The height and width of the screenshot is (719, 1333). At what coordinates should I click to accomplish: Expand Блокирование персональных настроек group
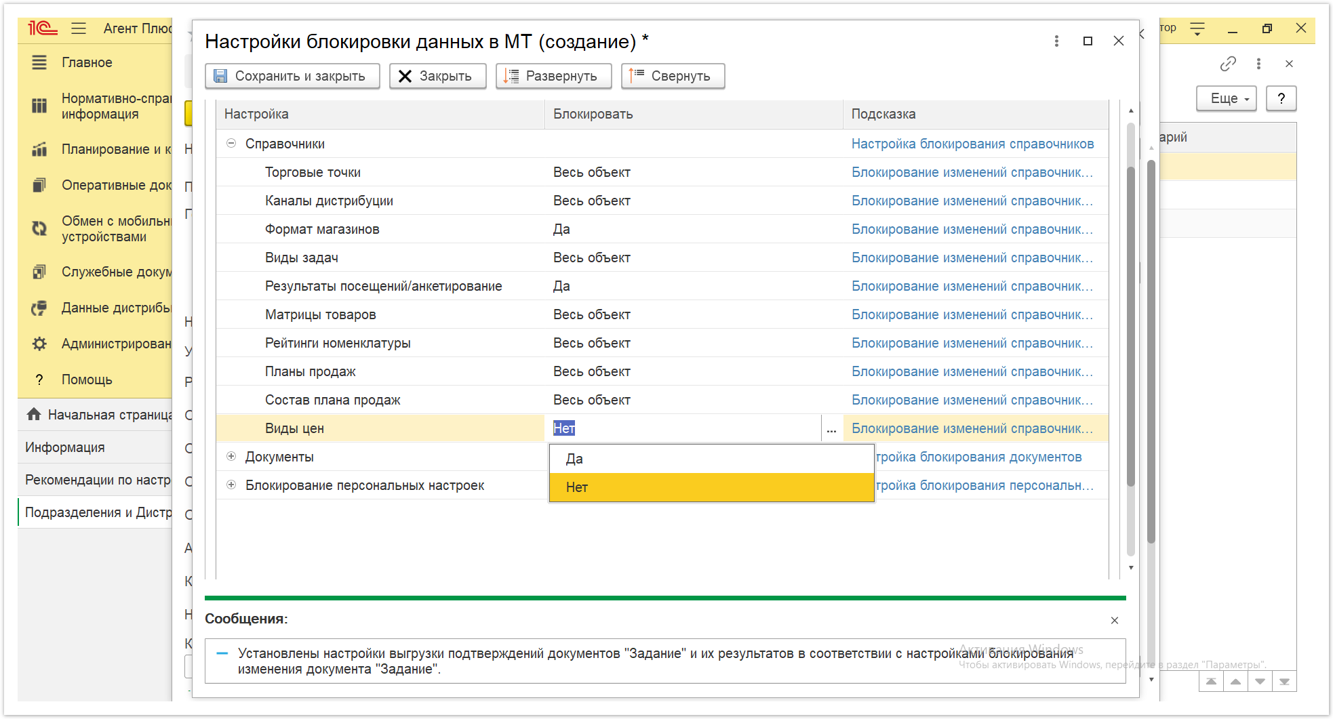point(231,485)
